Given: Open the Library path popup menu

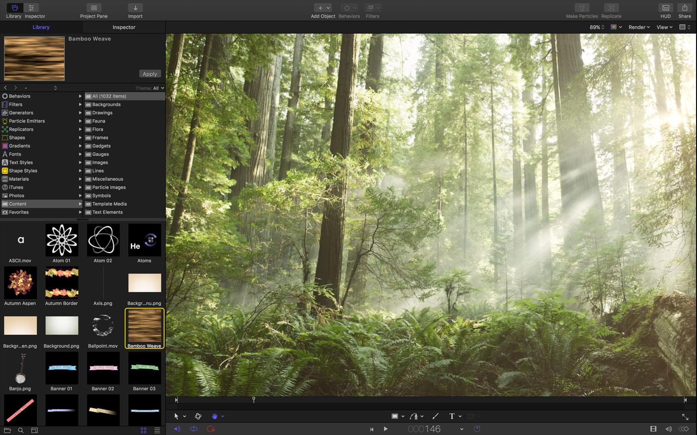Looking at the screenshot, I should coord(41,88).
